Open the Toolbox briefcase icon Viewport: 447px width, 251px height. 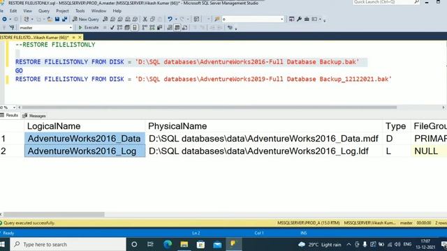pyautogui.click(x=307, y=19)
